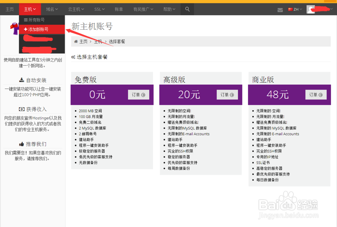
Task: Expand the SSL dropdown
Action: coord(99,9)
